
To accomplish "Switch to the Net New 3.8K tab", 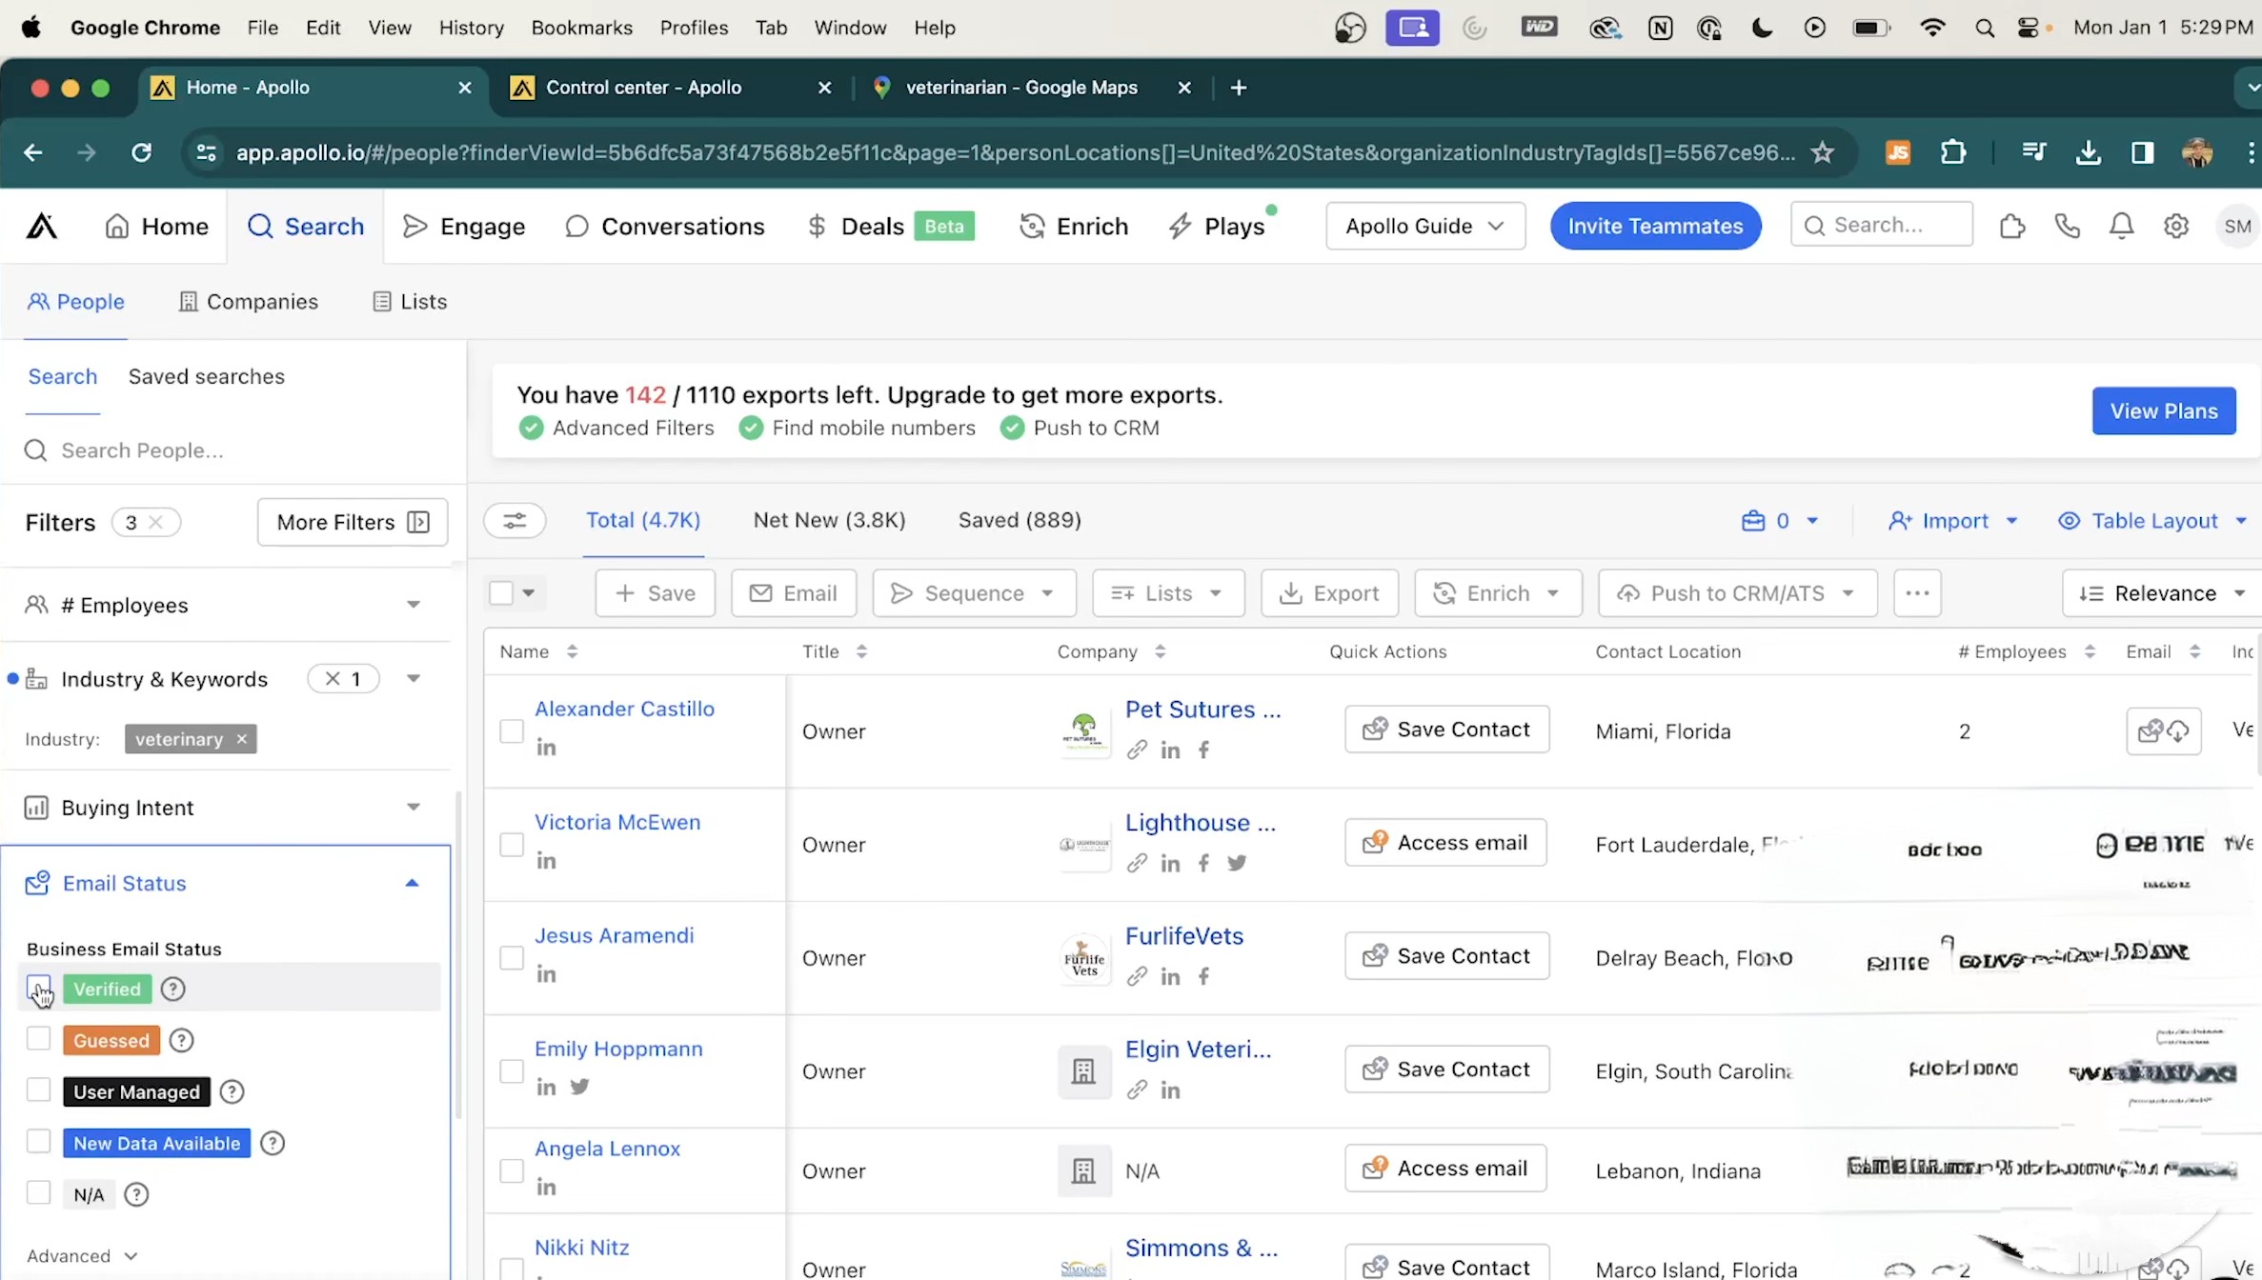I will [x=830, y=519].
